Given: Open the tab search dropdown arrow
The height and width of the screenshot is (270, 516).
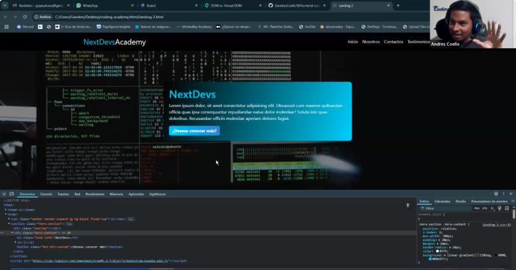Looking at the screenshot, I should 5,6.
